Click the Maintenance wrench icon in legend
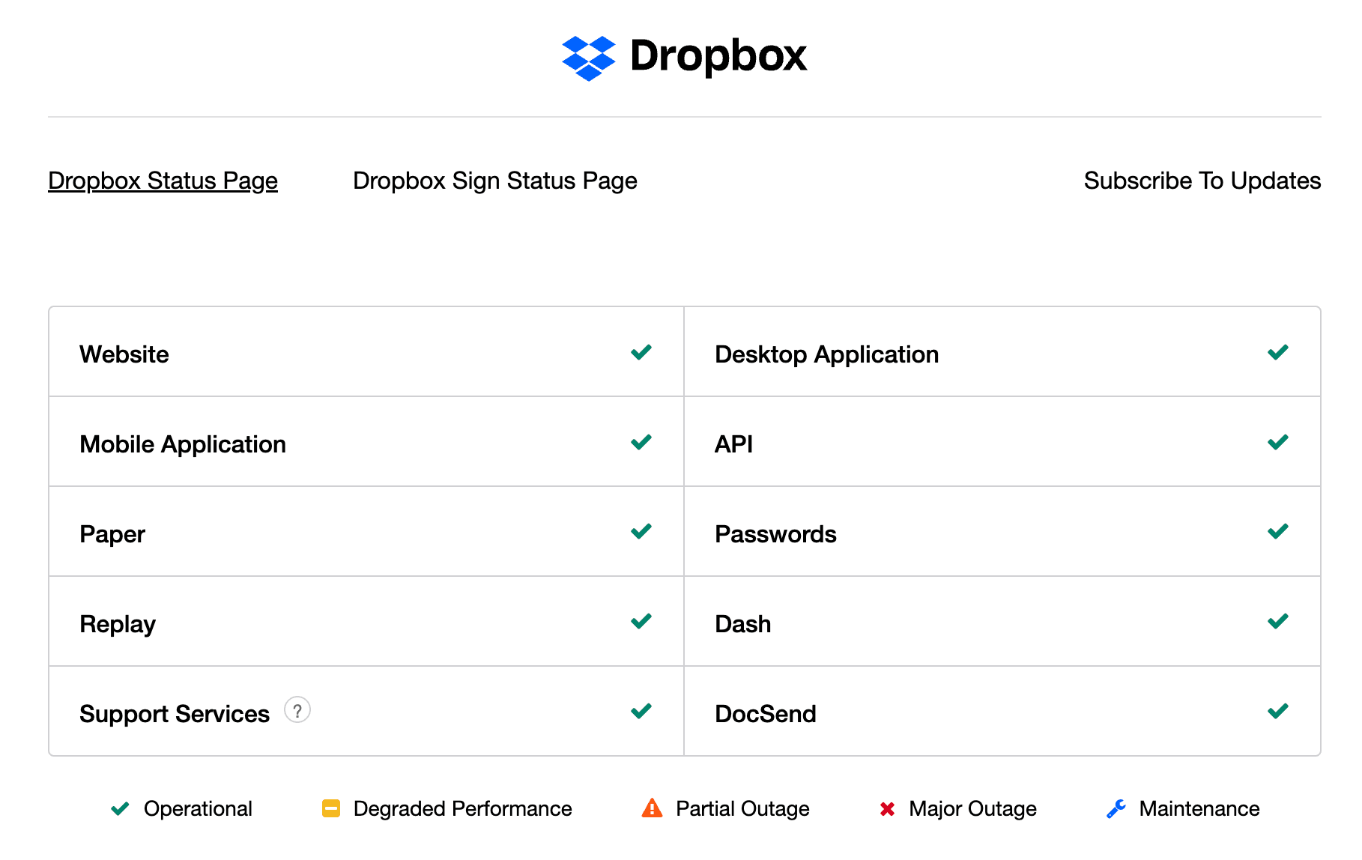Image resolution: width=1362 pixels, height=860 pixels. pos(1116,809)
